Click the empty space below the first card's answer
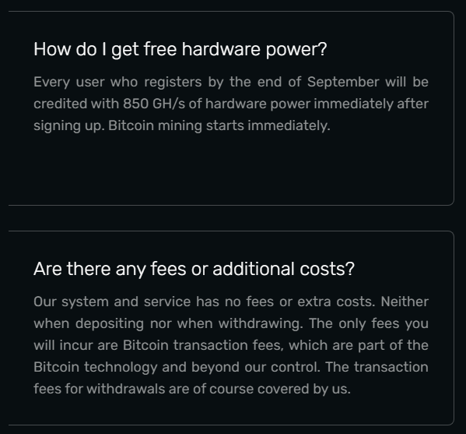Image resolution: width=466 pixels, height=434 pixels. click(x=231, y=168)
